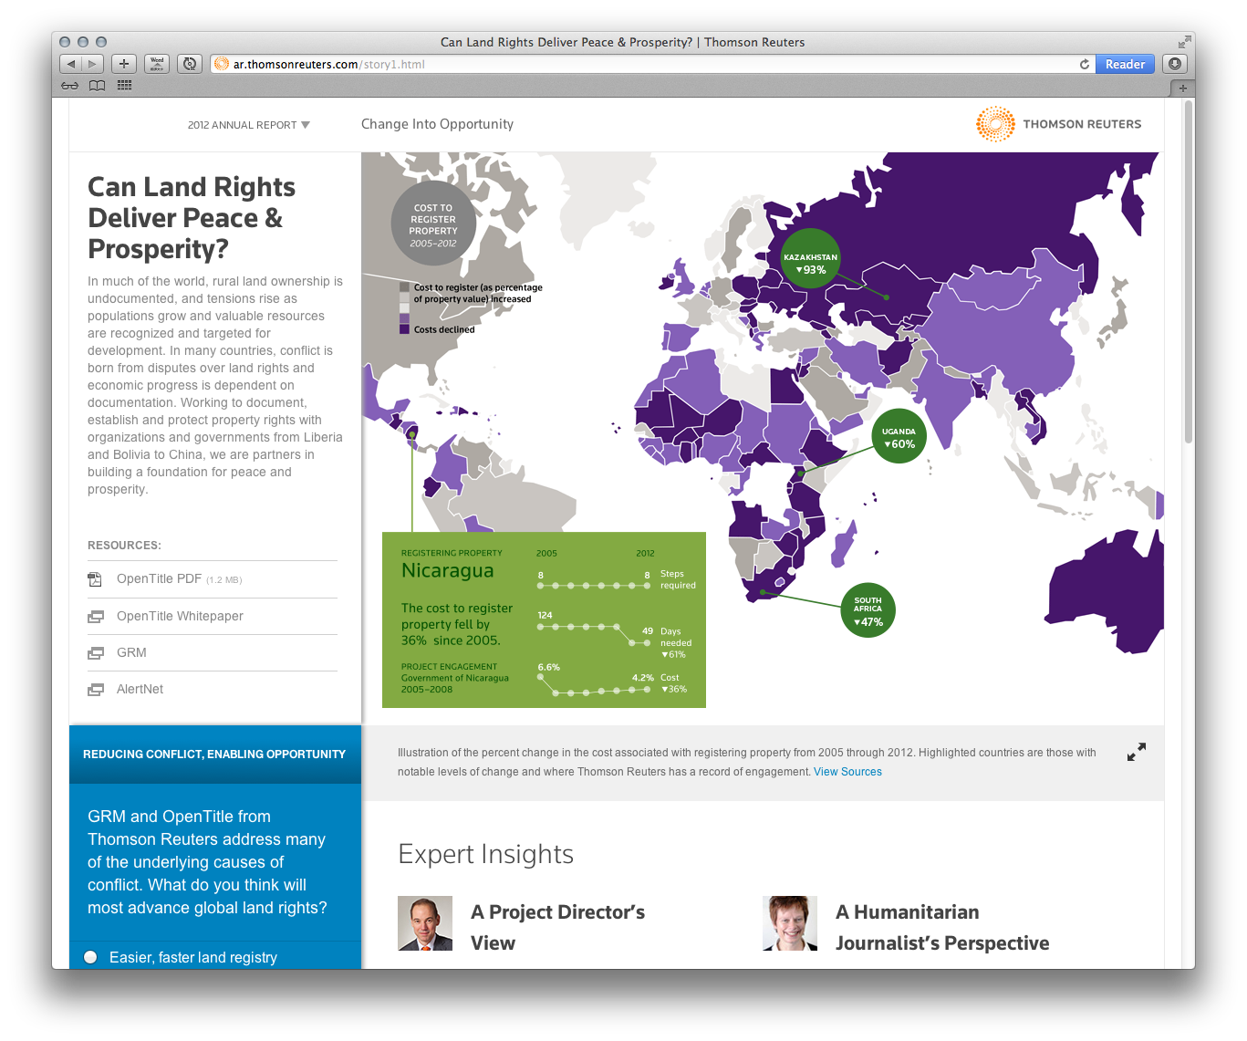Image resolution: width=1247 pixels, height=1041 pixels.
Task: Click the 'Days needed ▼61%' label
Action: pyautogui.click(x=676, y=642)
